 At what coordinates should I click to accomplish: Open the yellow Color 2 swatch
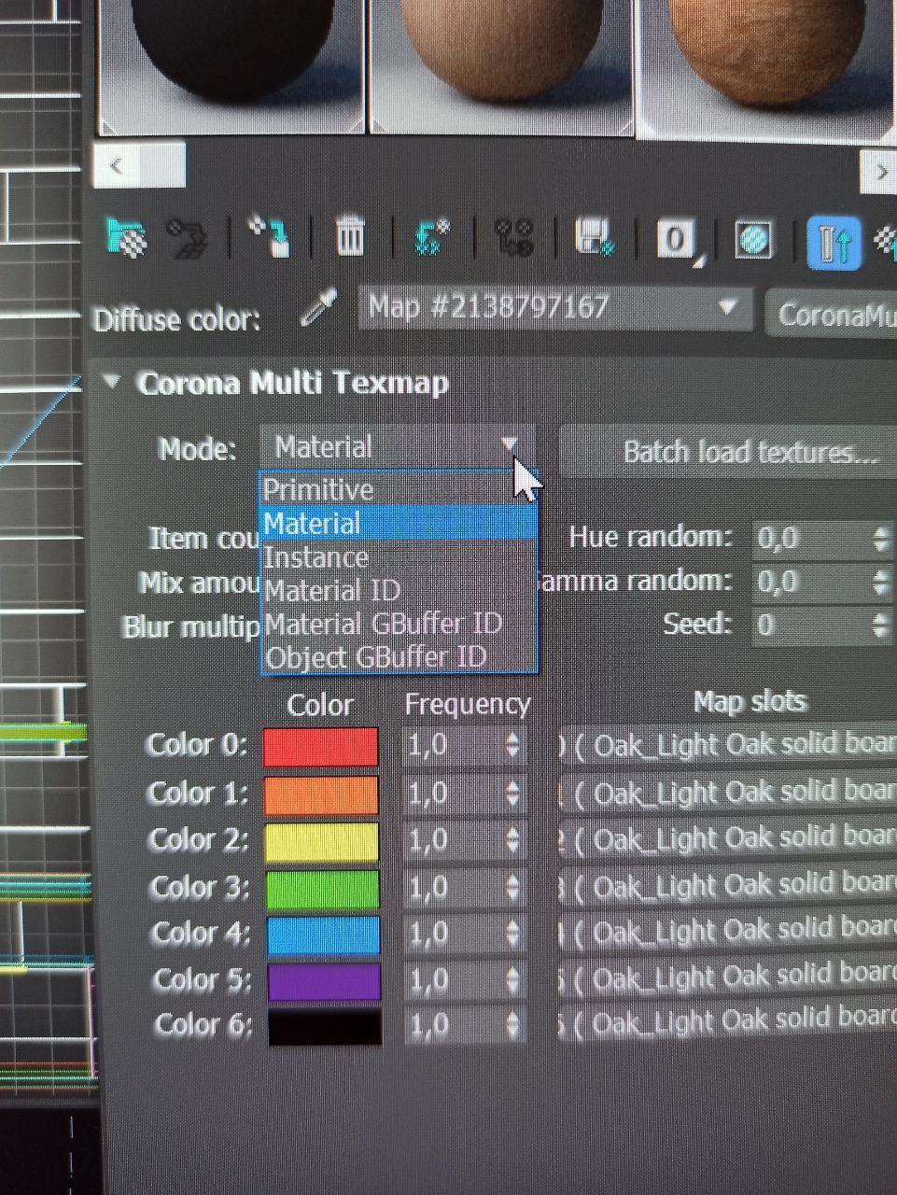322,841
